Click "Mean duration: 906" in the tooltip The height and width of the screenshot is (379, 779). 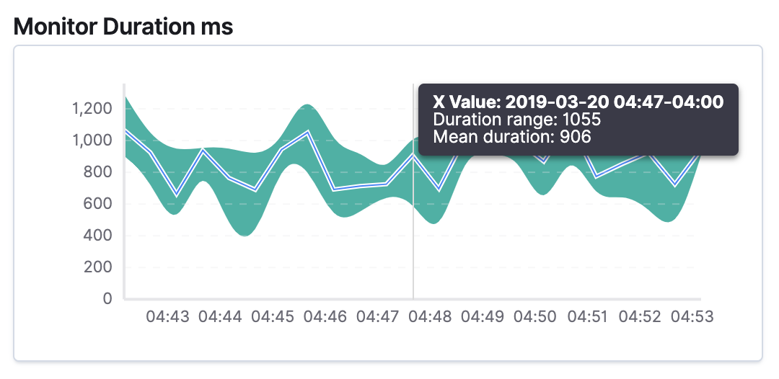[511, 137]
